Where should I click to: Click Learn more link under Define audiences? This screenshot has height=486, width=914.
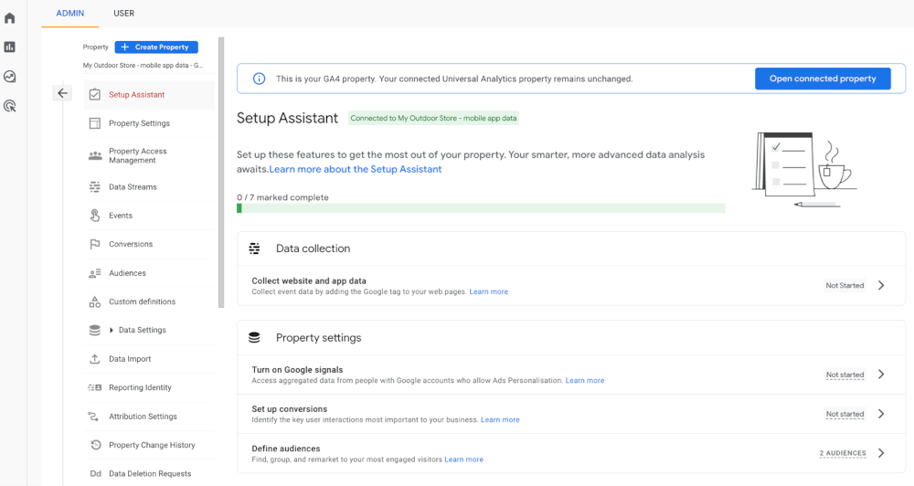click(464, 460)
